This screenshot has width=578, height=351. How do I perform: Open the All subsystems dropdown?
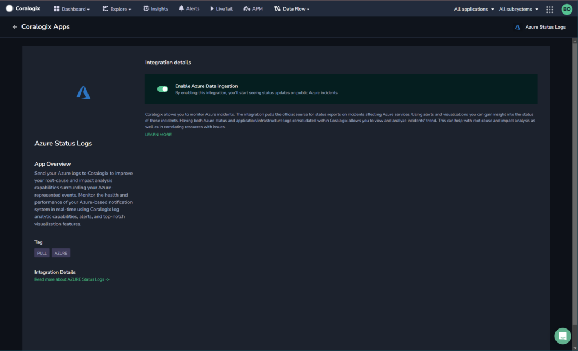[x=519, y=9]
